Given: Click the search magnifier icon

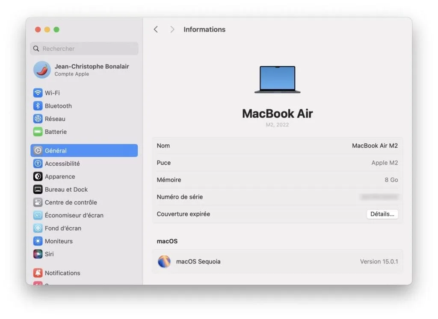Looking at the screenshot, I should click(36, 49).
